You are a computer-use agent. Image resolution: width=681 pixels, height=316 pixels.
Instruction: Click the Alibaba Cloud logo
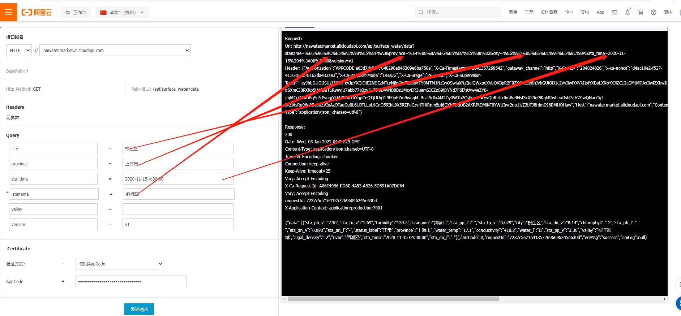[37, 12]
